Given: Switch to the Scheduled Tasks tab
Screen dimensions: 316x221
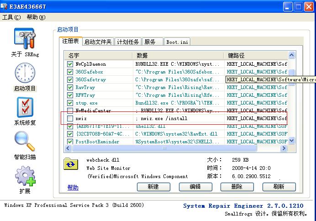Looking at the screenshot, I should [x=128, y=42].
